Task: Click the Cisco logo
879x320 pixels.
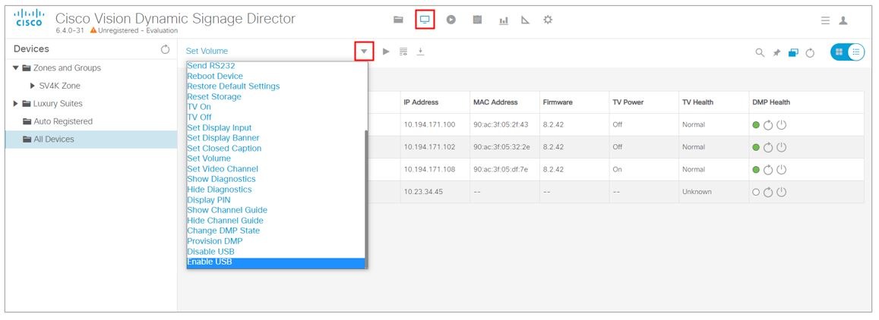Action: (x=29, y=17)
